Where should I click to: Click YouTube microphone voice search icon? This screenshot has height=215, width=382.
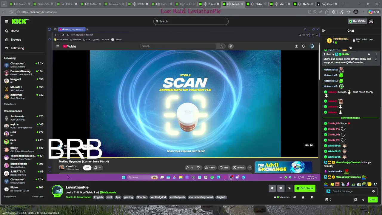point(230,46)
